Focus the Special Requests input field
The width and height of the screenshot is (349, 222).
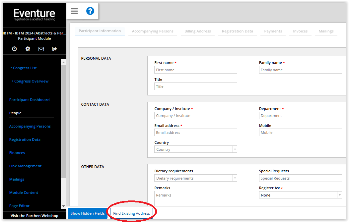pos(300,178)
